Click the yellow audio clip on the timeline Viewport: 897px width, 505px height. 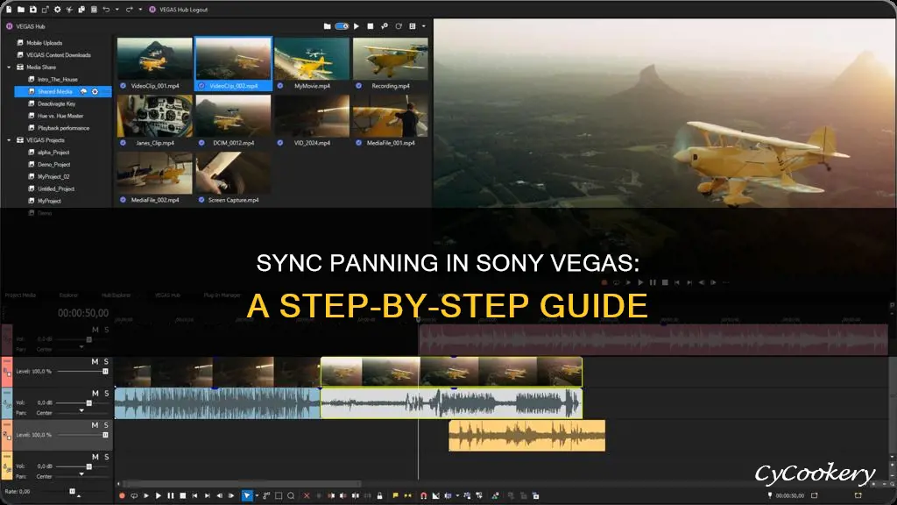(526, 436)
